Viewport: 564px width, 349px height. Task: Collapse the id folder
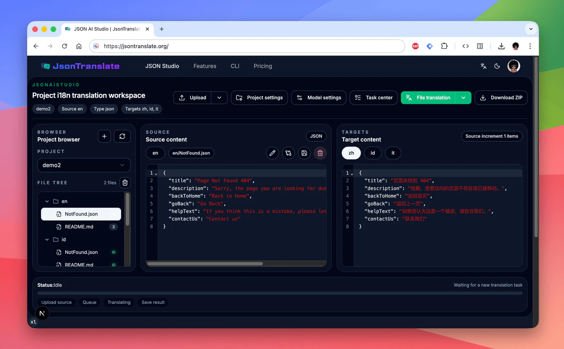click(x=47, y=240)
